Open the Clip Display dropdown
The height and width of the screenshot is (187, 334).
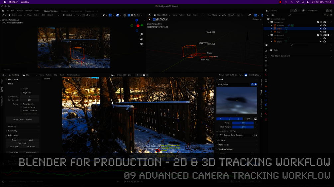255,75
